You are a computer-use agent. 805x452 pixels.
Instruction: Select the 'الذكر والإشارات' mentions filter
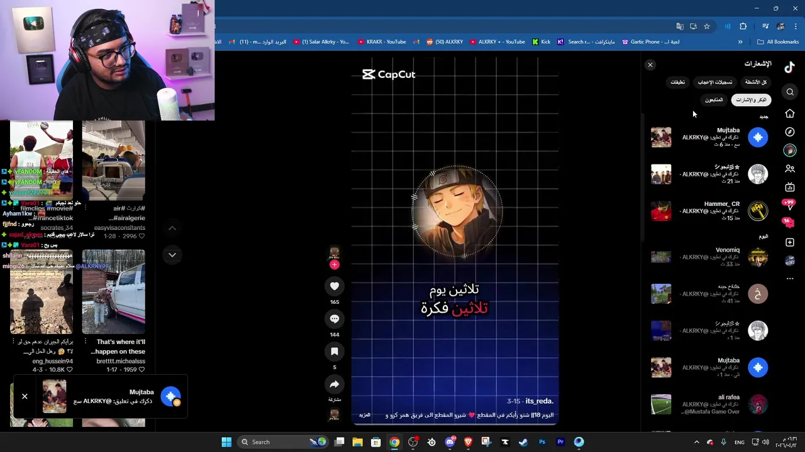(x=752, y=100)
